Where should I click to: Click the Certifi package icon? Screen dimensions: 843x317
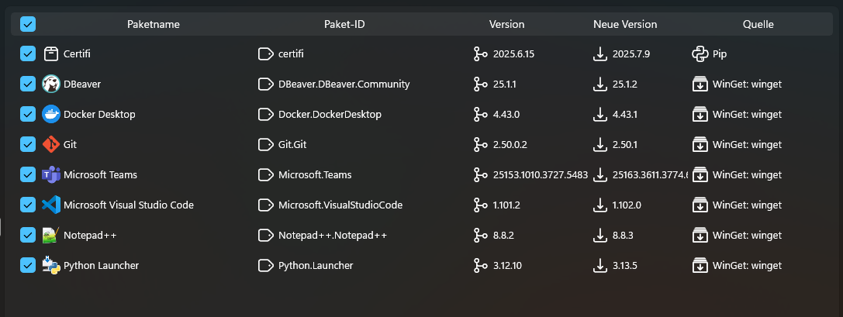pyautogui.click(x=51, y=54)
